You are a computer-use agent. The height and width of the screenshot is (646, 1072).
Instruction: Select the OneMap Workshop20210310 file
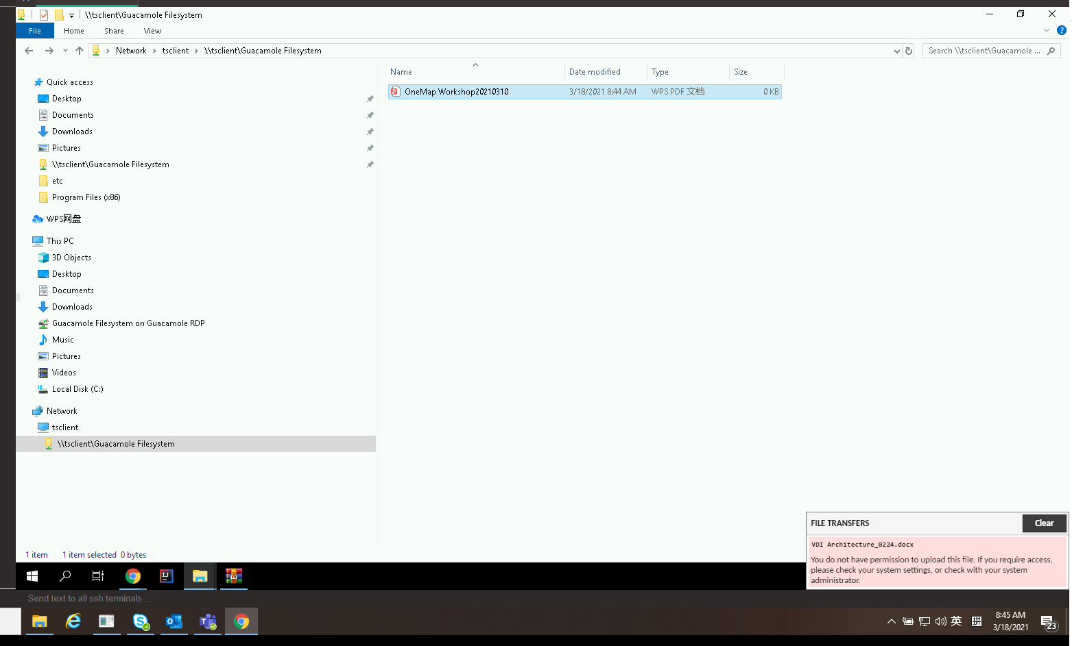pyautogui.click(x=585, y=92)
